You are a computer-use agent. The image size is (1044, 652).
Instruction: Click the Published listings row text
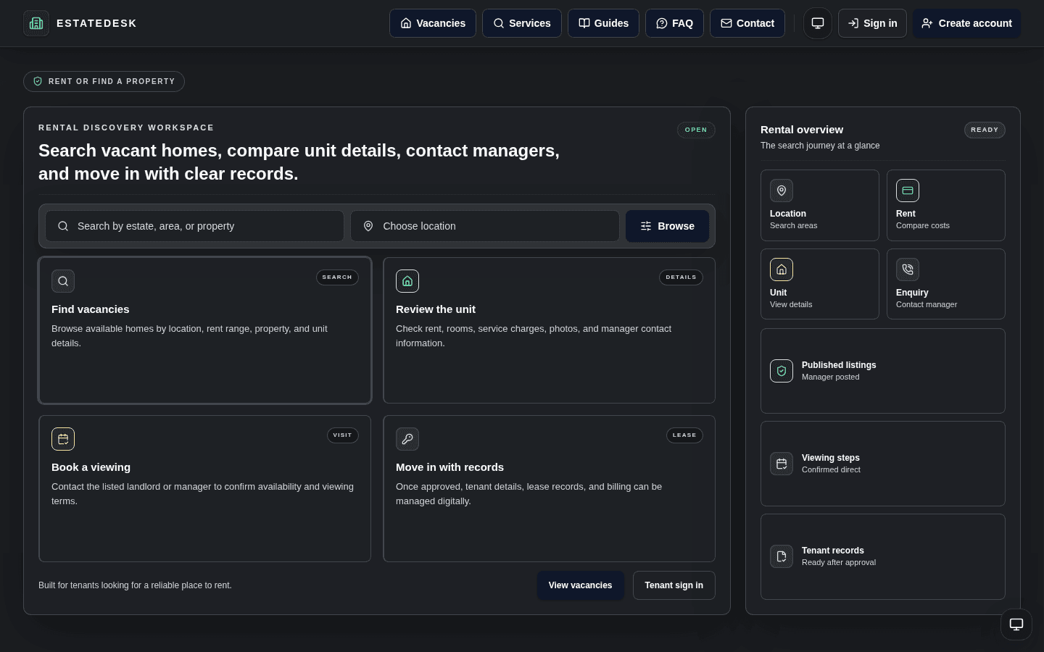(839, 371)
